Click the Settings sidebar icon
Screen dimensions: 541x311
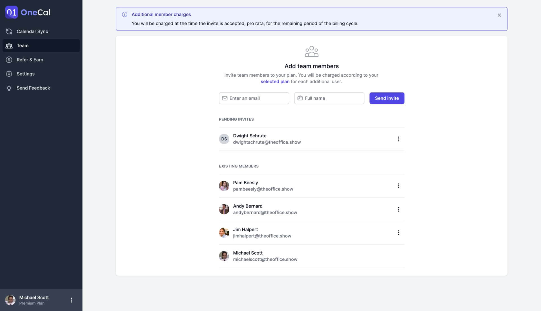click(8, 74)
